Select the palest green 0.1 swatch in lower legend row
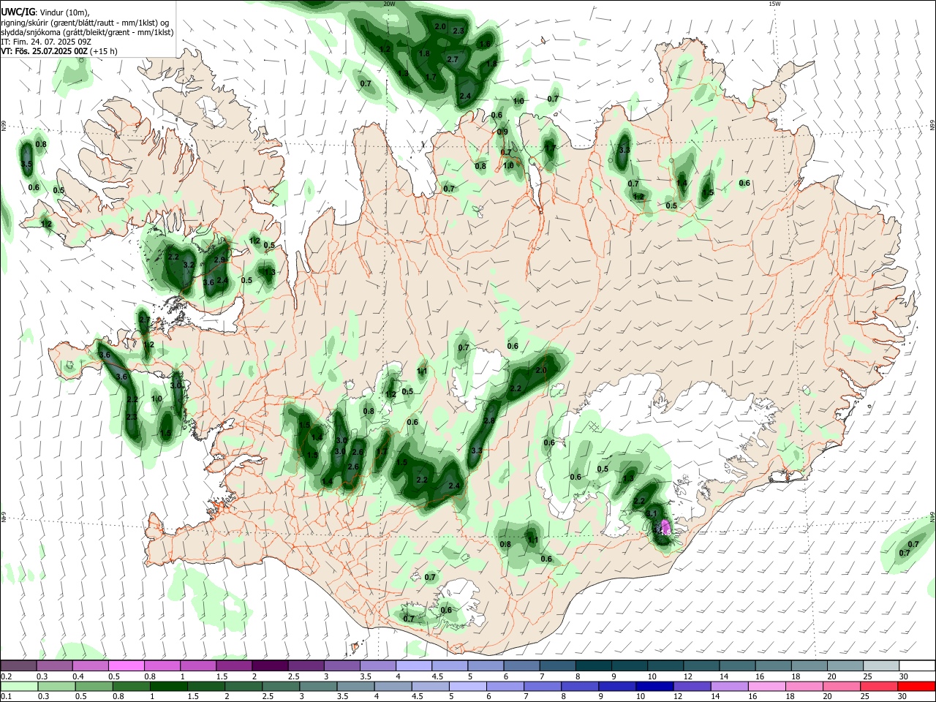The image size is (936, 702). coord(19,686)
